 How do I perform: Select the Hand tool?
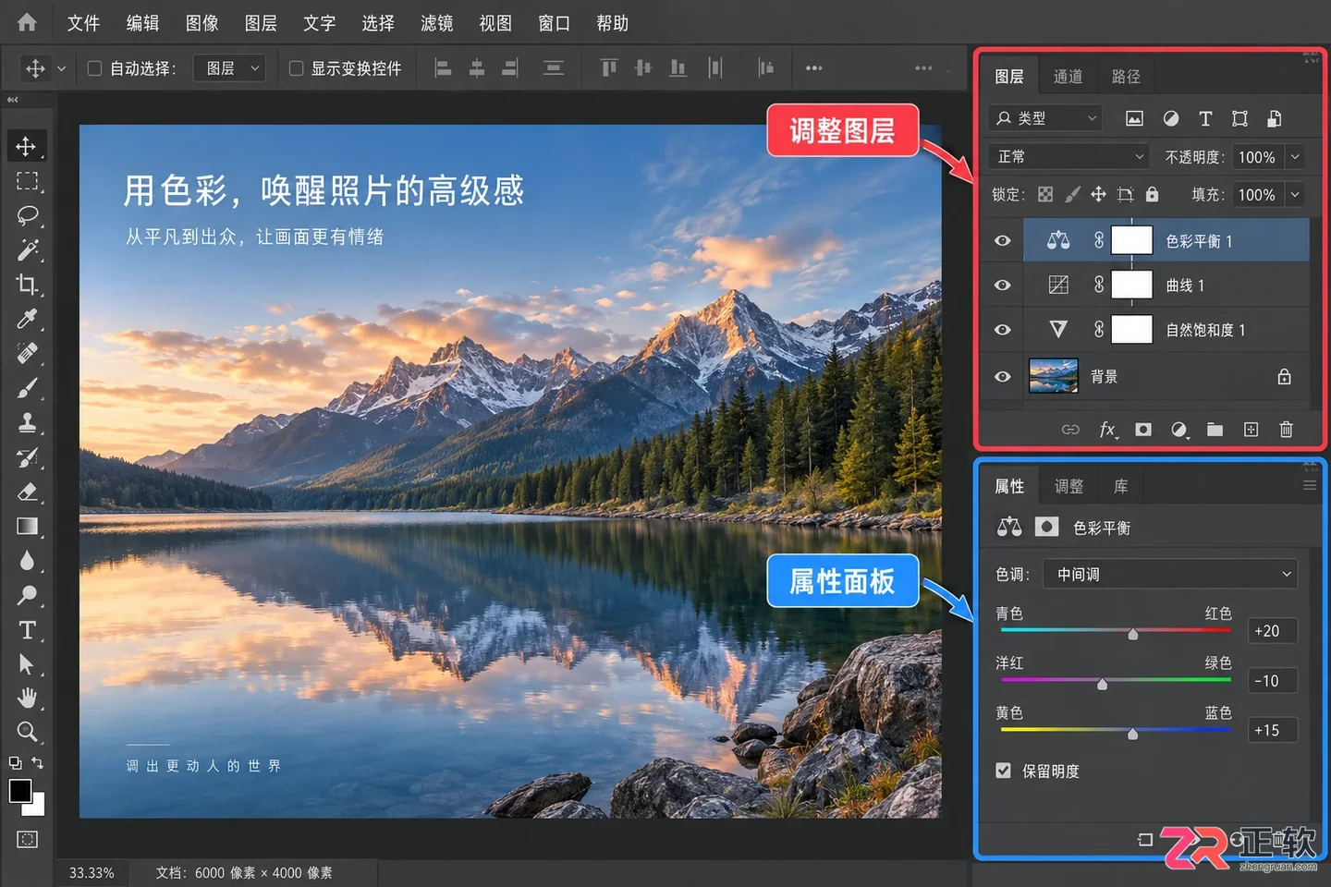[x=27, y=698]
